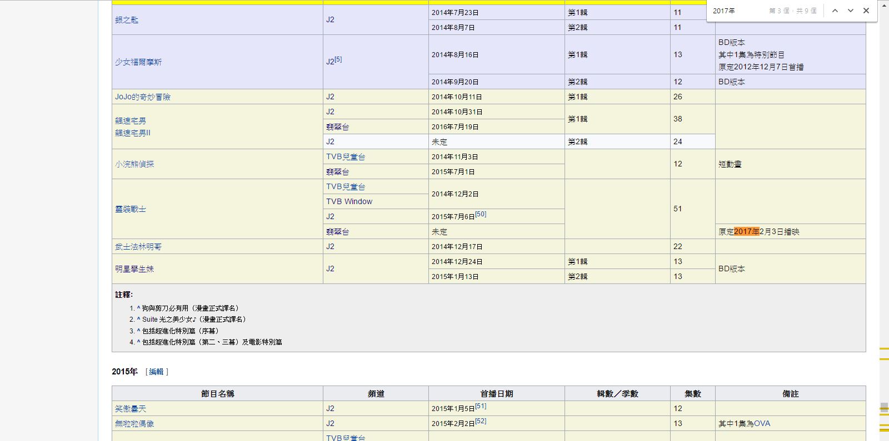
Task: Jump back from footnote 1 caret
Action: pyautogui.click(x=138, y=308)
